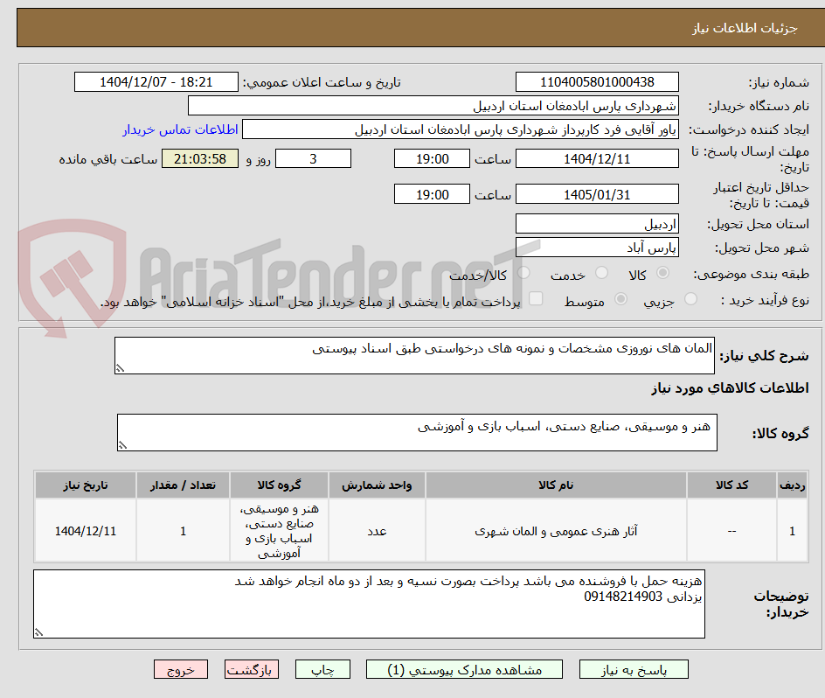Click the پاسخ به نیاز button
Viewport: 825px width, 698px height.
634,669
